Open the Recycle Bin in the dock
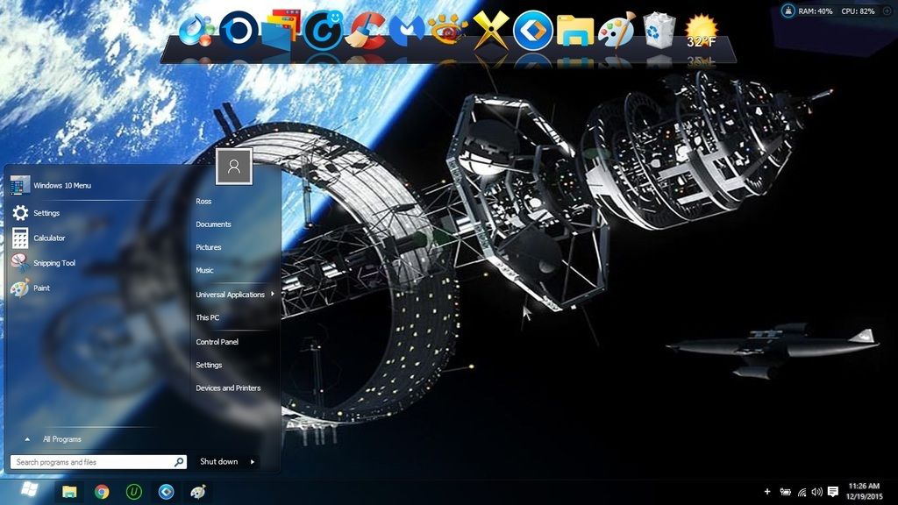The height and width of the screenshot is (505, 898). (659, 30)
